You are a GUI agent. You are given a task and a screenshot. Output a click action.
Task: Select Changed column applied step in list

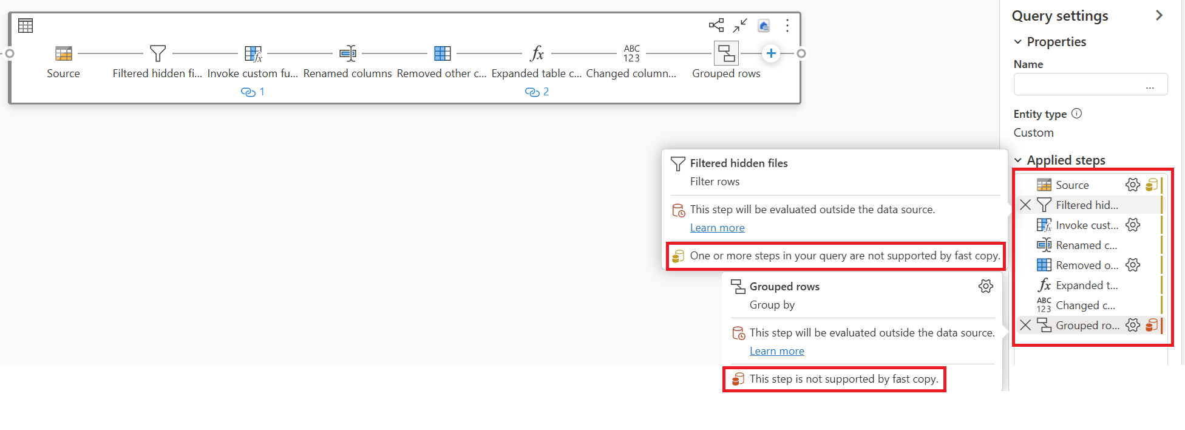pyautogui.click(x=1085, y=305)
